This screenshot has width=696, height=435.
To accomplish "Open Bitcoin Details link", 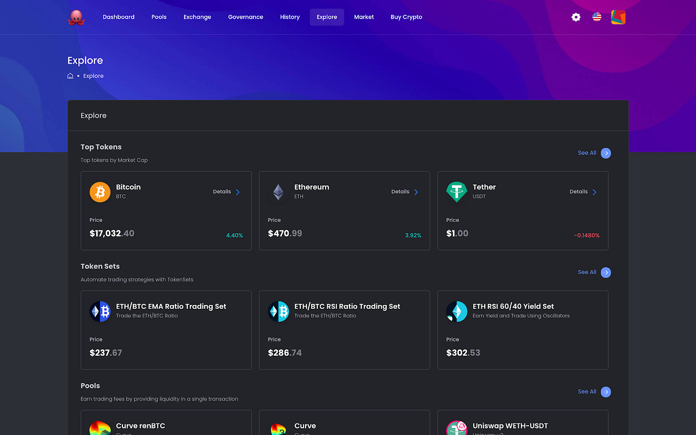I will click(x=222, y=192).
